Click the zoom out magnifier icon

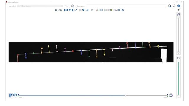coord(58,10)
